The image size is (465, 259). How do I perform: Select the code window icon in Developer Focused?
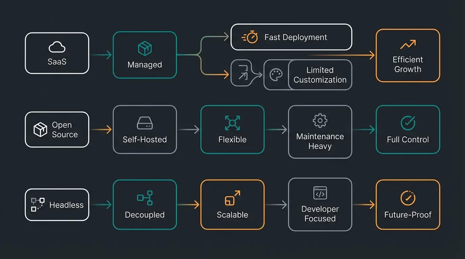(320, 194)
